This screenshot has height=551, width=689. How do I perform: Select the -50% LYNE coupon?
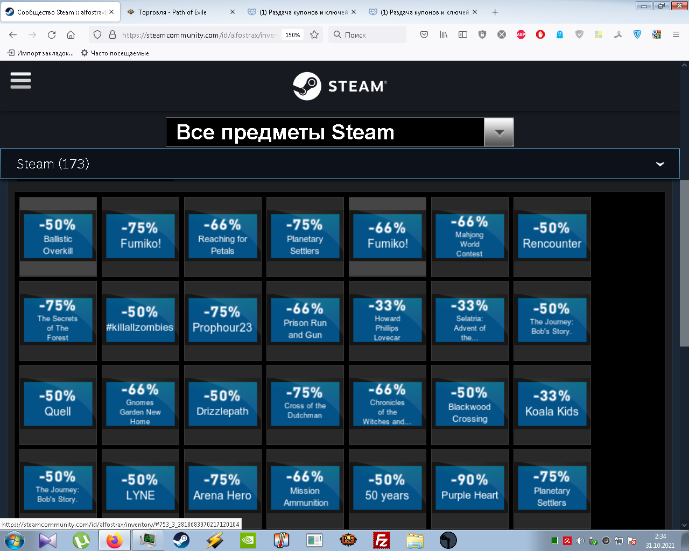click(x=140, y=489)
